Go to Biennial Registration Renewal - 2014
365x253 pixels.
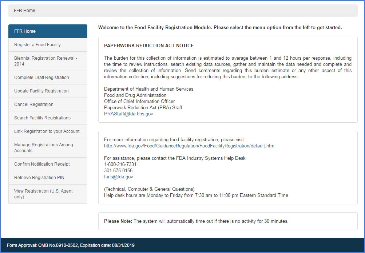pos(45,61)
